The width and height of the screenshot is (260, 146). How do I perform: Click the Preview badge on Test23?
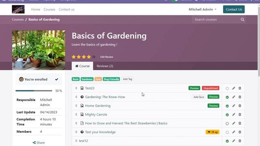click(x=194, y=88)
